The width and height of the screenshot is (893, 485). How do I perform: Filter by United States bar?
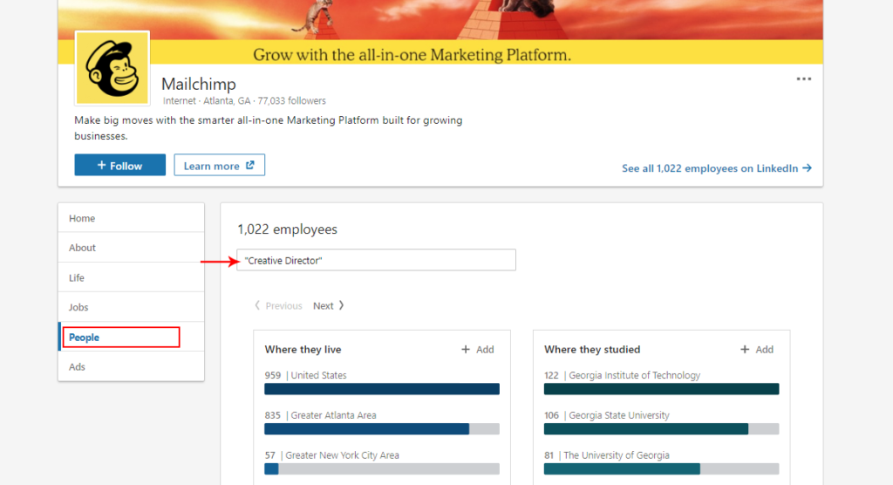point(381,389)
